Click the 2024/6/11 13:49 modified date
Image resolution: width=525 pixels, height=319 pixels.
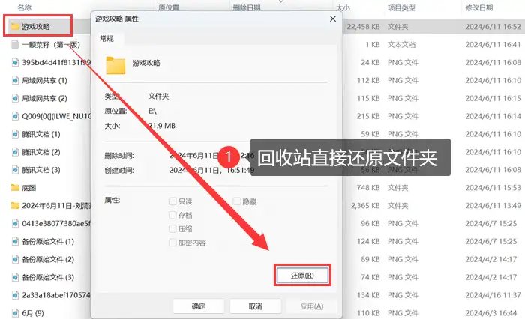[493, 206]
